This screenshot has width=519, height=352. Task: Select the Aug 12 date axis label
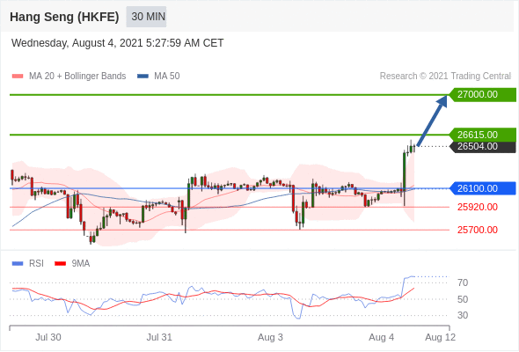tap(440, 337)
